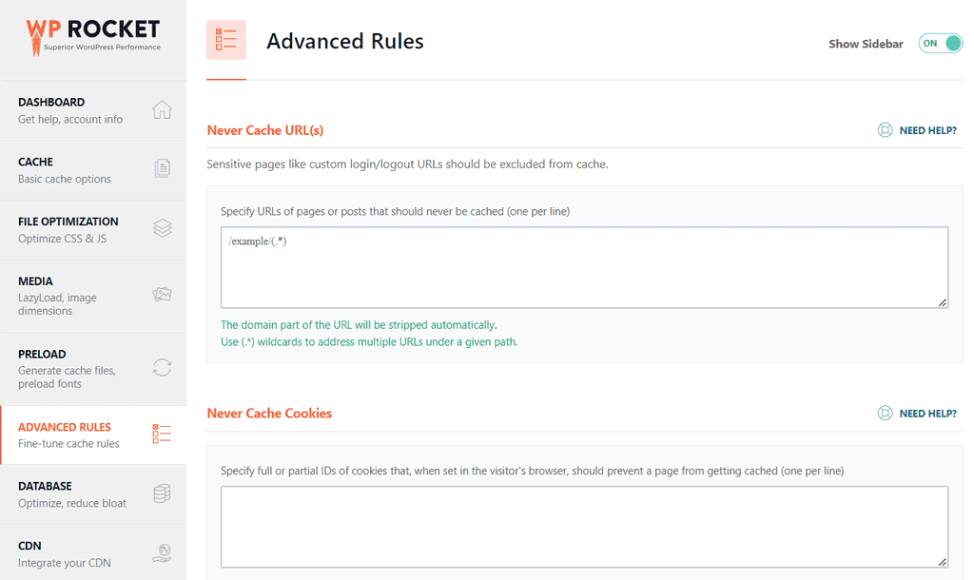974x580 pixels.
Task: Click resize handle of Never Cache Cookies textarea
Action: 943,562
